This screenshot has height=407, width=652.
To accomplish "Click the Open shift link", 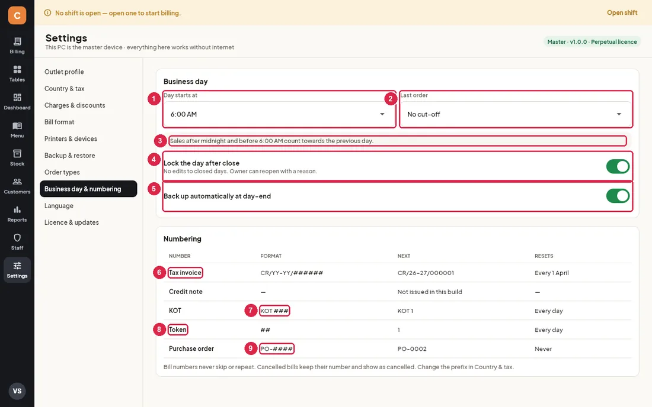I will pyautogui.click(x=622, y=13).
